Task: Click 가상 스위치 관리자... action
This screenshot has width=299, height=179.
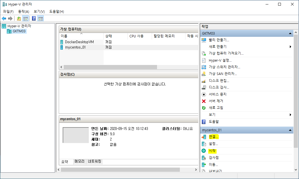Action: click(x=224, y=67)
